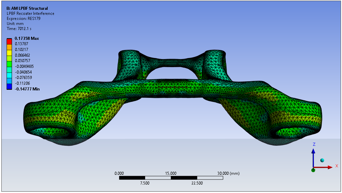Click the red X axis arrow of triad
The width and height of the screenshot is (342, 193).
tap(323, 167)
